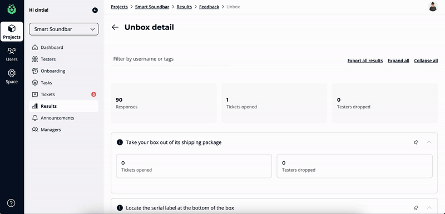
Task: Open the help question mark icon
Action: (11, 203)
